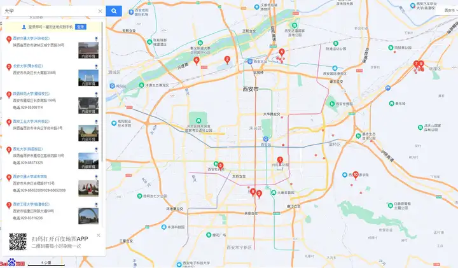458x268 pixels.
Task: Open the 西安工程大学(临潼校区) result
Action: pos(31,204)
